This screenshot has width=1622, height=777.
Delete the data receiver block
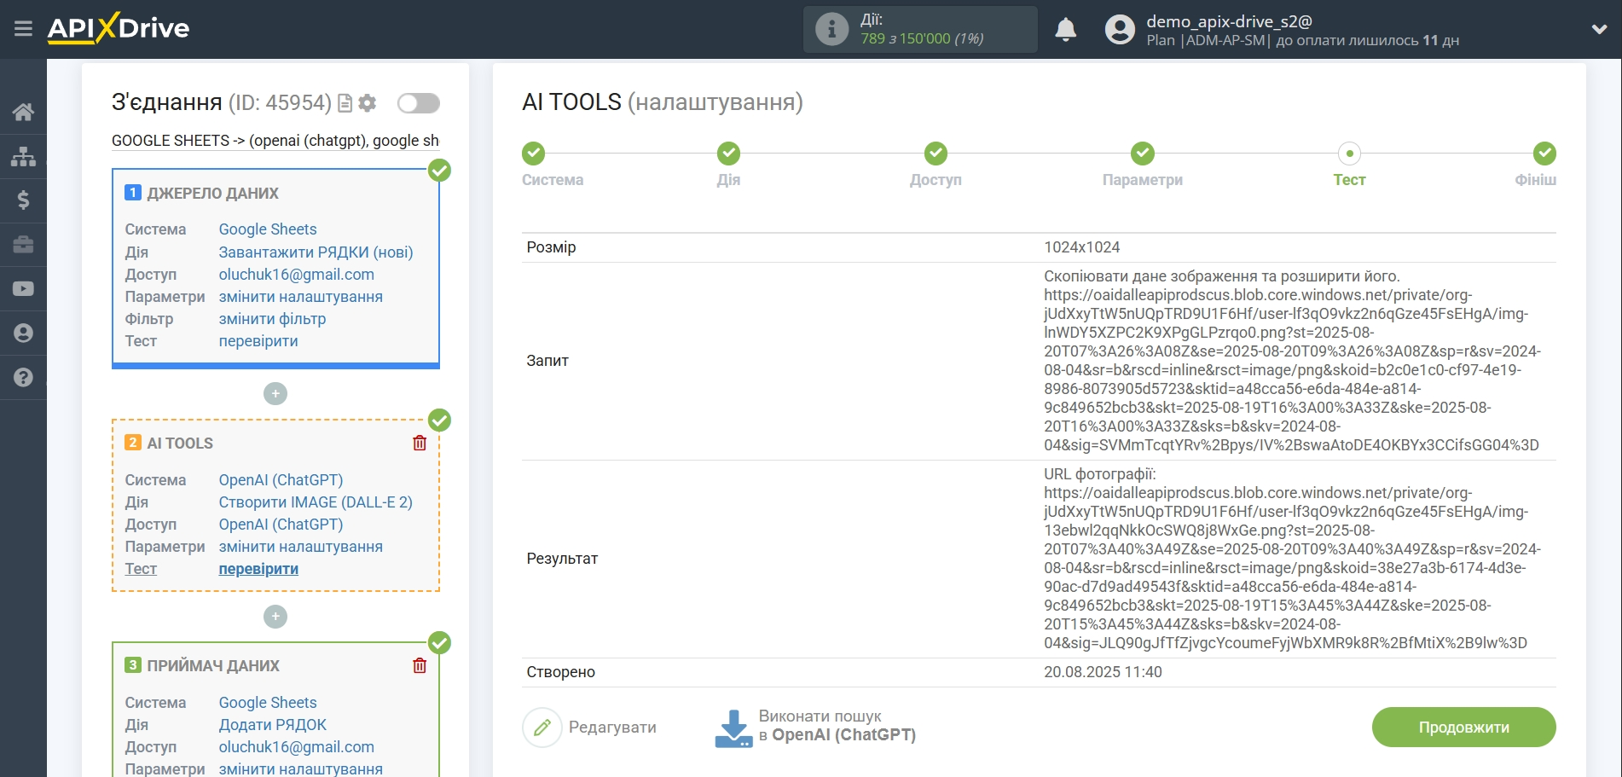[x=420, y=665]
